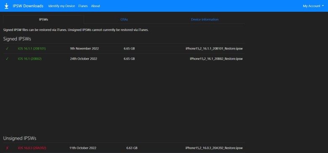Click the My Account caret arrow

(323, 6)
